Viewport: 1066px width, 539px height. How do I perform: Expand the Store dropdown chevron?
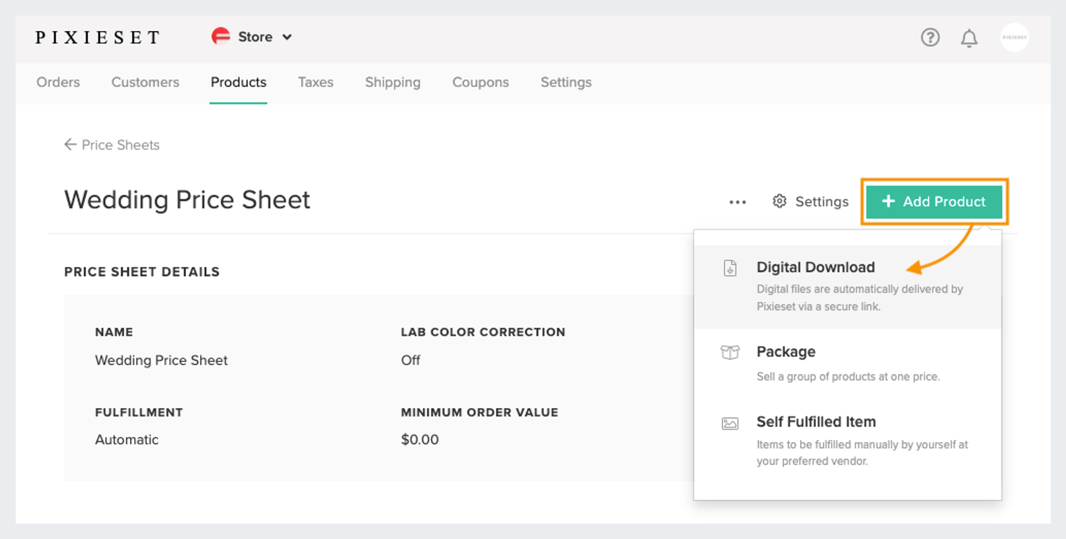click(x=287, y=37)
